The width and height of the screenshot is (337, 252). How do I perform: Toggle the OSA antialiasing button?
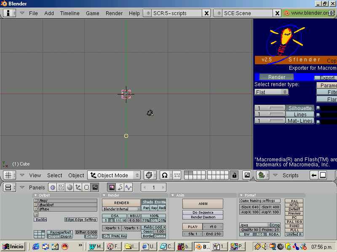click(115, 216)
